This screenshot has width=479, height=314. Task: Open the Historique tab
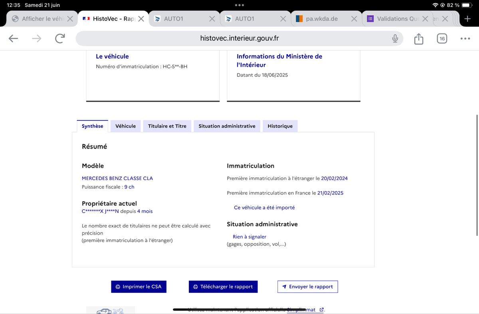(x=280, y=126)
